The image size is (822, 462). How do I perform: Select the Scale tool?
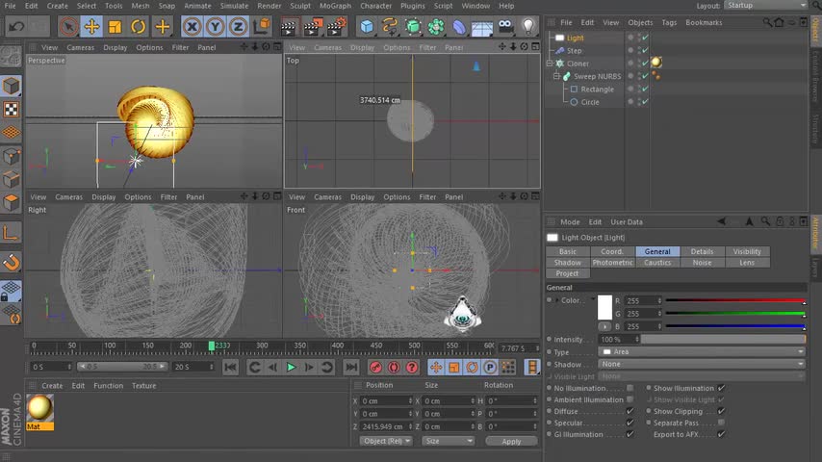(x=115, y=27)
